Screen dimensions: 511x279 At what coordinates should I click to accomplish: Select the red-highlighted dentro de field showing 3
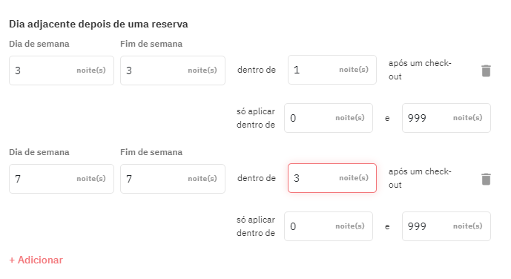[x=332, y=178]
